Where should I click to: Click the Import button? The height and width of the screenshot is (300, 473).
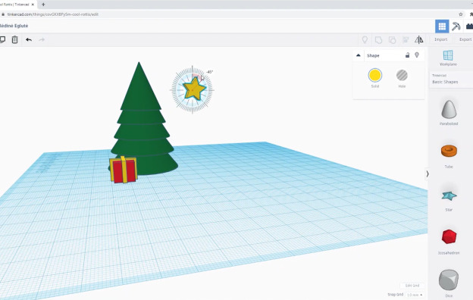point(440,39)
